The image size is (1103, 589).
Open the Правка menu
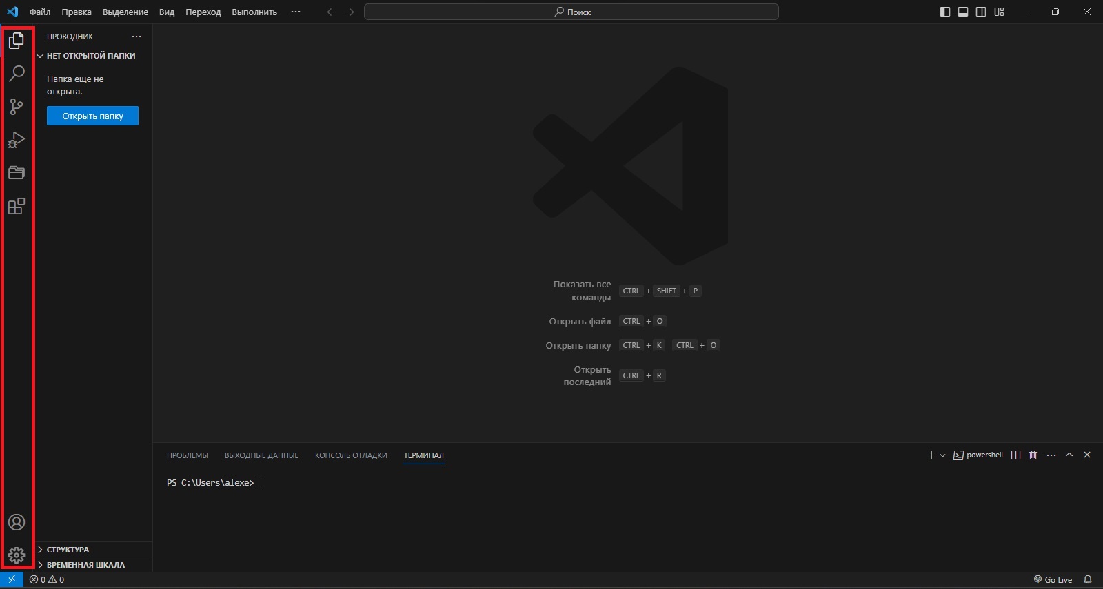click(77, 12)
